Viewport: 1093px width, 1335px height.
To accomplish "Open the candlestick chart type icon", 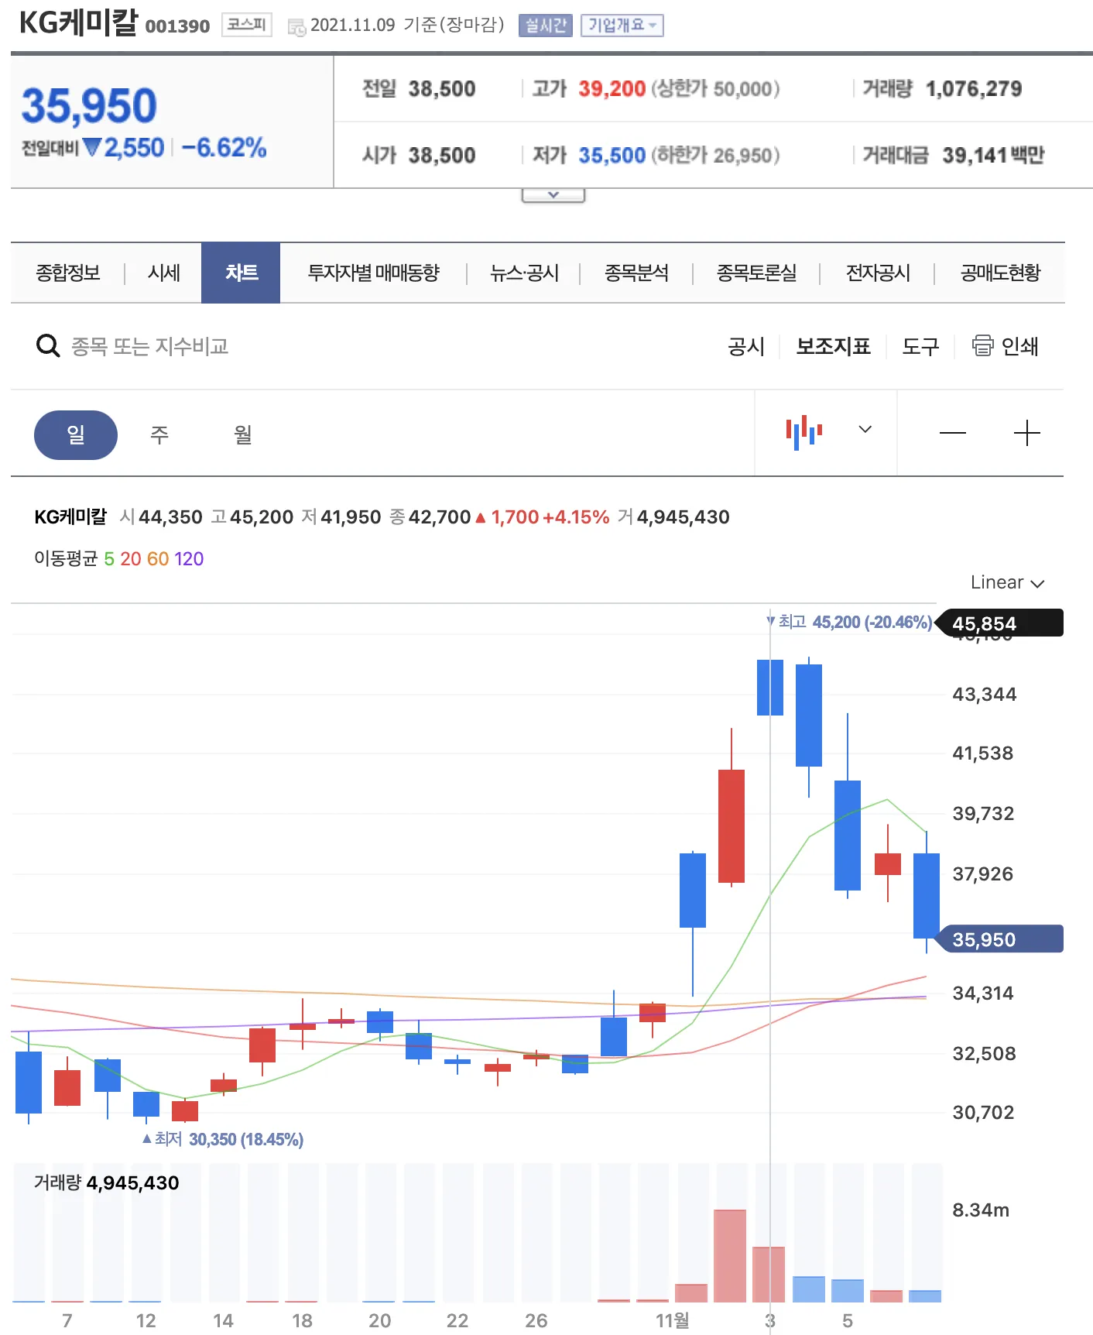I will pos(804,432).
